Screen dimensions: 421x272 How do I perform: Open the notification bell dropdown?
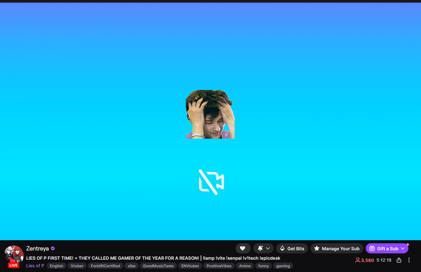click(263, 249)
